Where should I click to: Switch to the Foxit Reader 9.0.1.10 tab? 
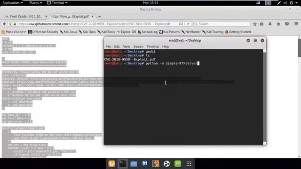(26, 16)
